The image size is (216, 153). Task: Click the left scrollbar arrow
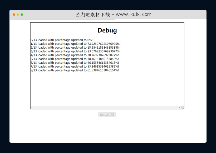32,107
